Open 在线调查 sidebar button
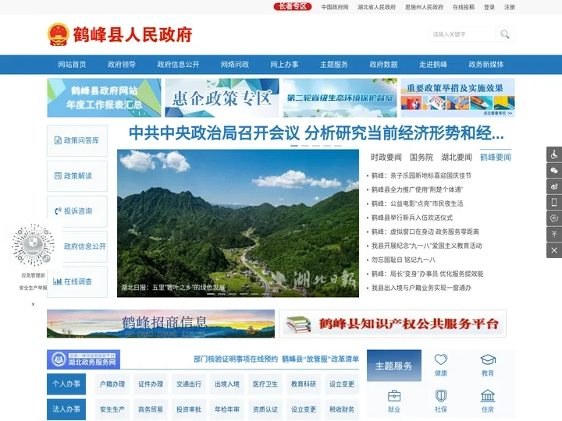Viewport: 562px width, 421px height. [x=77, y=281]
